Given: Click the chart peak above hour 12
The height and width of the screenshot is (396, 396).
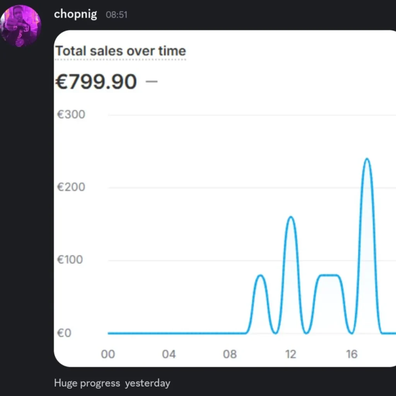Looking at the screenshot, I should pyautogui.click(x=290, y=217).
